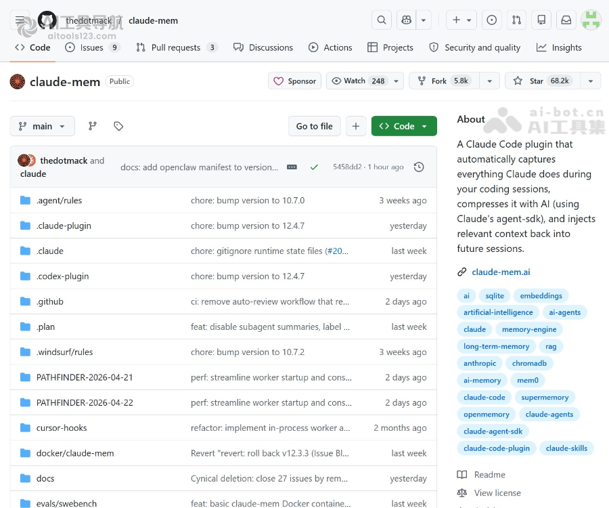Expand the Star lists dropdown arrow

point(590,81)
